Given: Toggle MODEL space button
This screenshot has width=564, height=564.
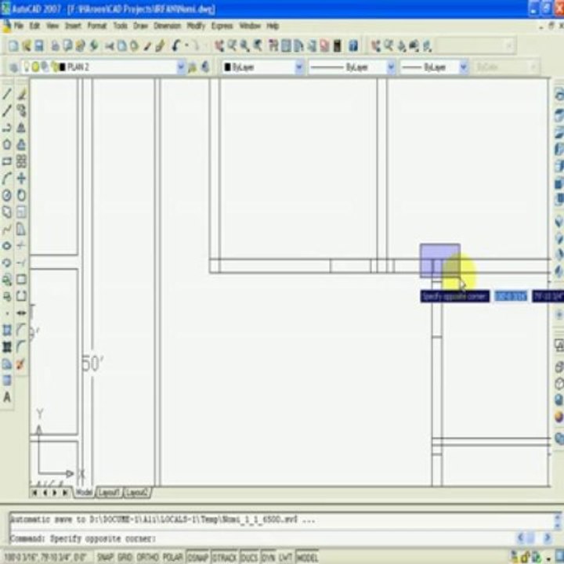Looking at the screenshot, I should (x=307, y=557).
